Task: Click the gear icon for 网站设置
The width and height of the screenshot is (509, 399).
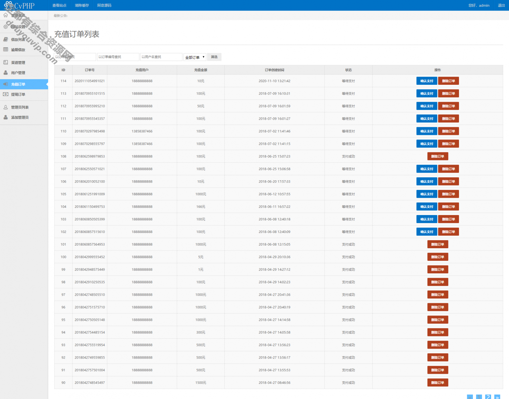Action: [6, 27]
